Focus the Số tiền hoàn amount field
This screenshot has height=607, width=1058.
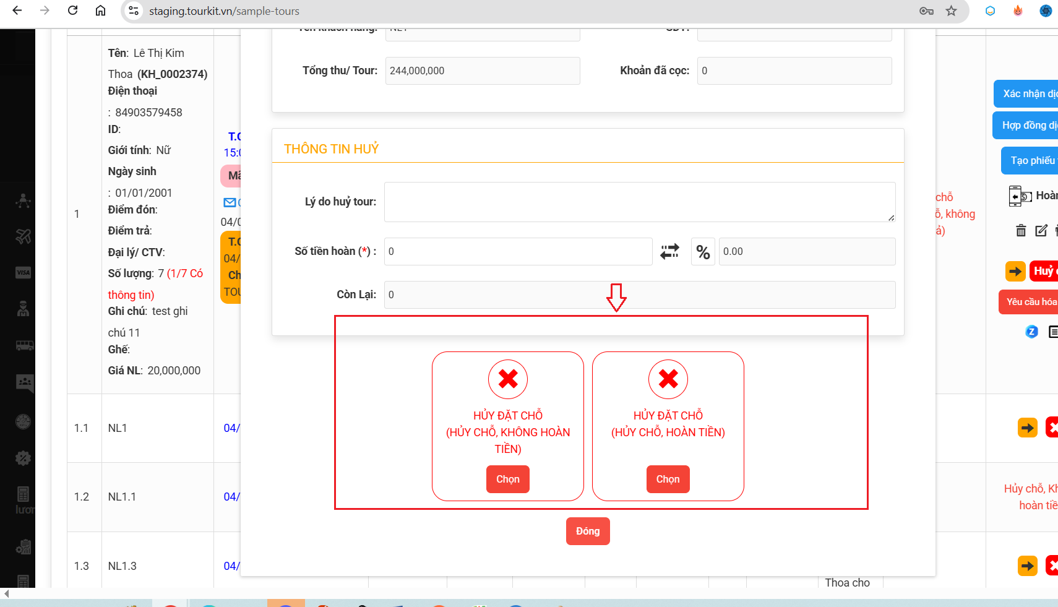point(518,252)
